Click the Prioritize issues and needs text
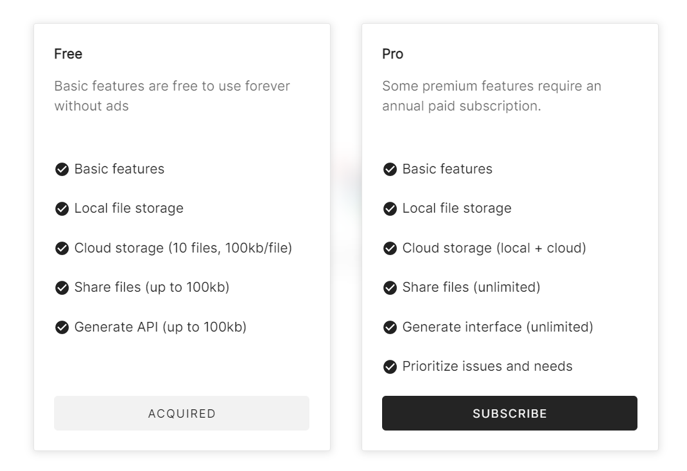This screenshot has width=687, height=471. pyautogui.click(x=487, y=366)
